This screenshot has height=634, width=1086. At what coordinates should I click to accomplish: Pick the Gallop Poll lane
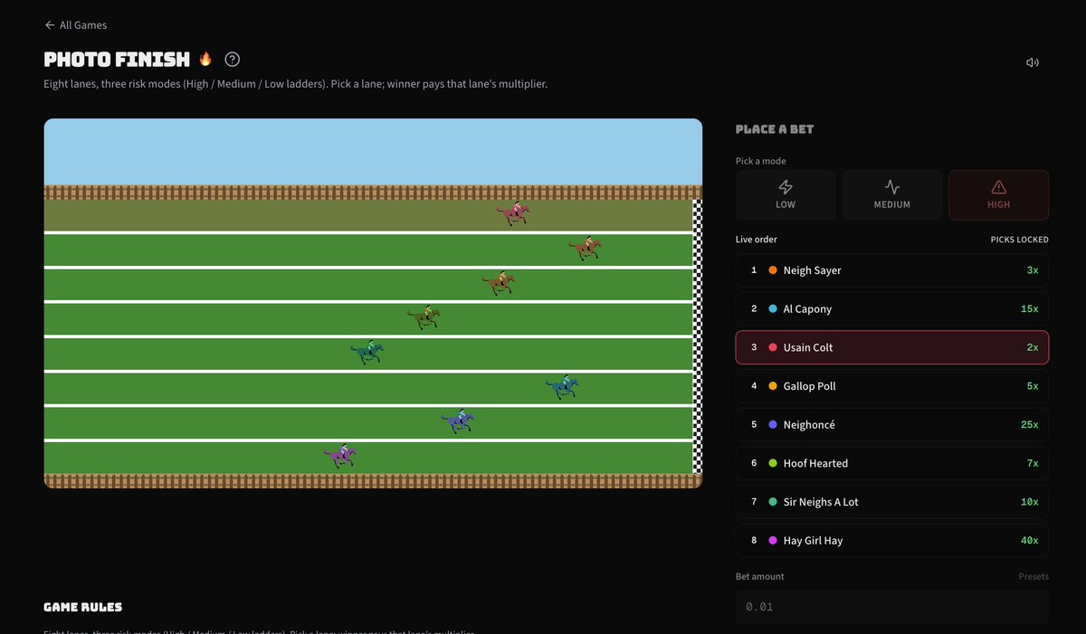coord(892,386)
